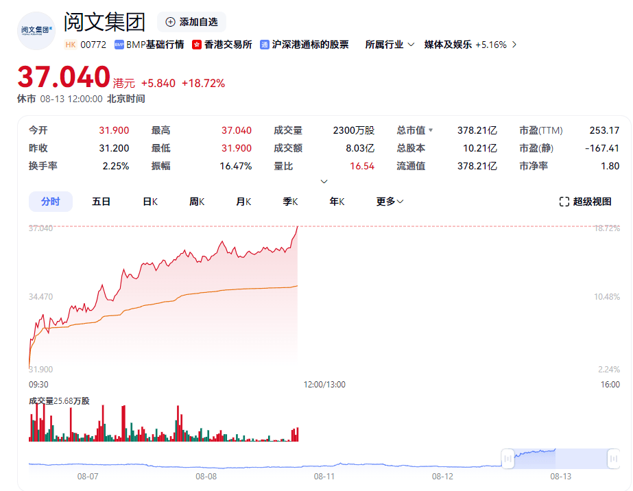The height and width of the screenshot is (491, 633).
Task: Click the 香港交易所 label
Action: (228, 45)
